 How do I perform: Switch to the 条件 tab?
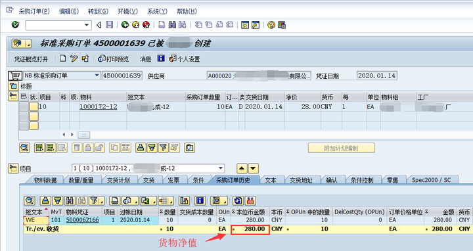198,180
